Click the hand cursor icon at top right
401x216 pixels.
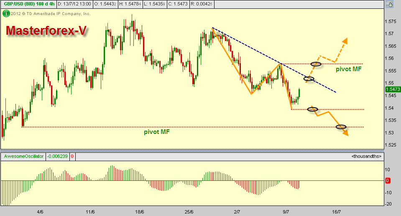(x=389, y=4)
